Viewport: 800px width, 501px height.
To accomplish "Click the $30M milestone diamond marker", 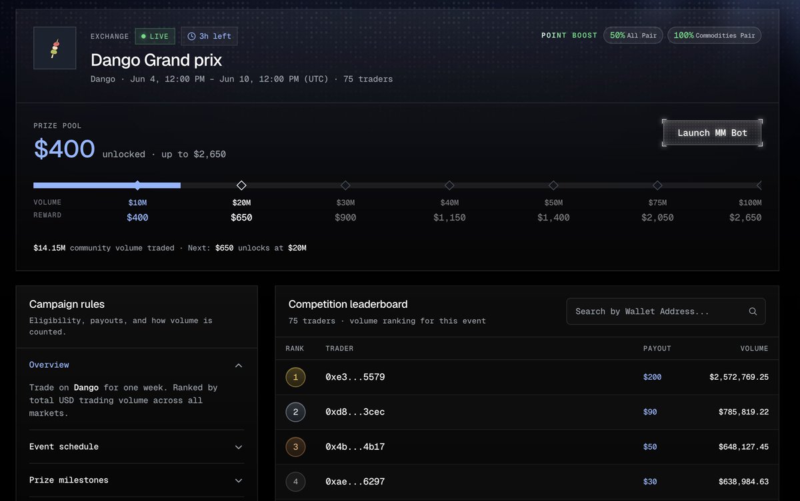I will point(345,185).
